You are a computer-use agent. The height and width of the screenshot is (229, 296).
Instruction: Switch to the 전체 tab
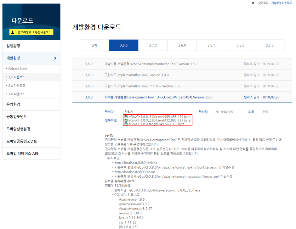94,45
